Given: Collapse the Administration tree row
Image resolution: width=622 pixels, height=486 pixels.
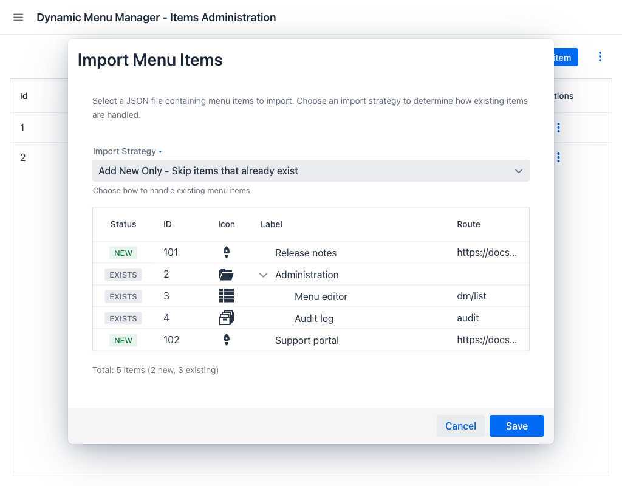Looking at the screenshot, I should (263, 275).
